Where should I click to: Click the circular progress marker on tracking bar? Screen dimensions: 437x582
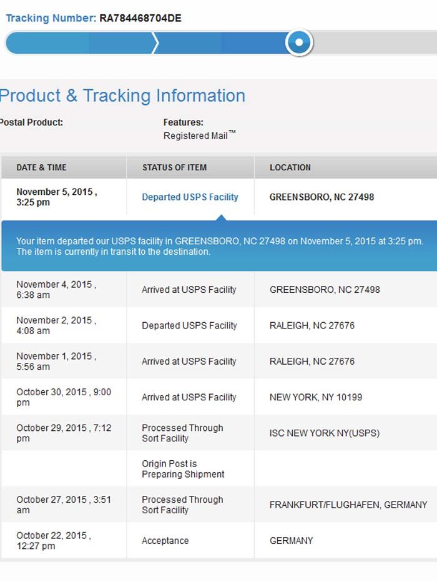click(x=299, y=42)
